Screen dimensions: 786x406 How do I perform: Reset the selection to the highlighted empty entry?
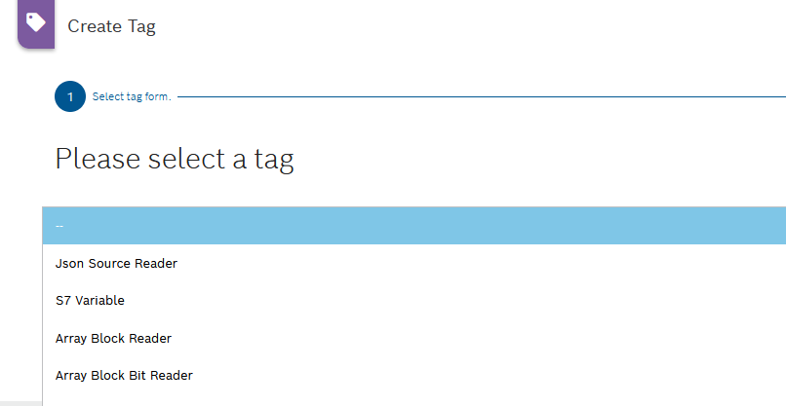point(413,226)
